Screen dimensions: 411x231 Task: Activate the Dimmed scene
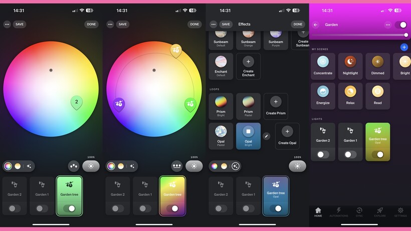coord(378,66)
